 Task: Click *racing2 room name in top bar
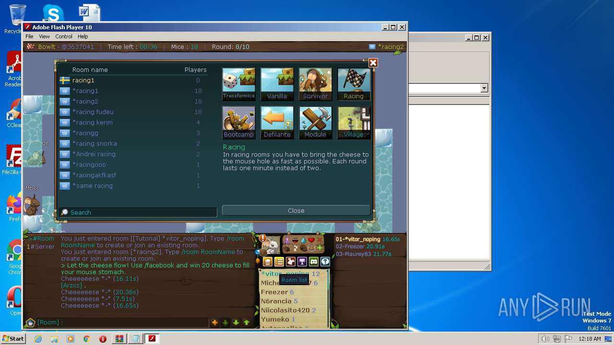click(x=390, y=46)
